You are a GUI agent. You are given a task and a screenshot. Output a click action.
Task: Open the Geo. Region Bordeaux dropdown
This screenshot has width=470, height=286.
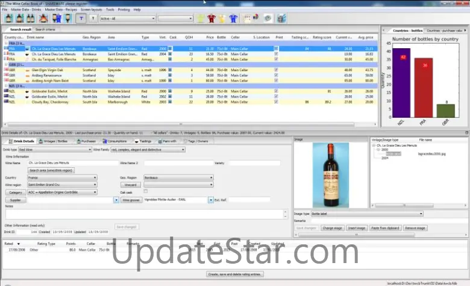(178, 177)
